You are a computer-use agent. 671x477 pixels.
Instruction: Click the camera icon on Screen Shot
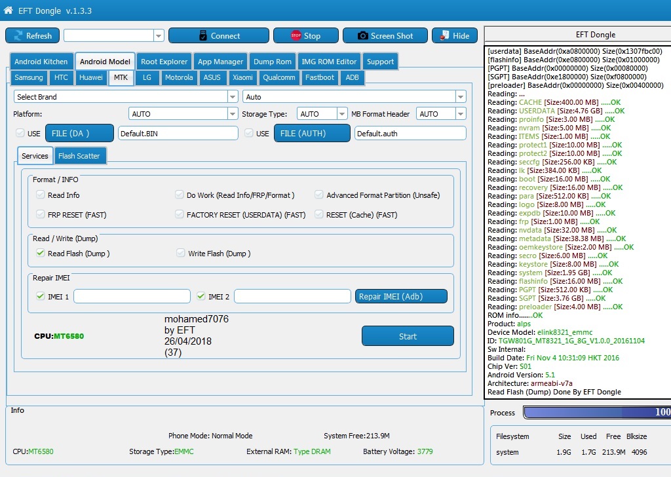point(362,36)
